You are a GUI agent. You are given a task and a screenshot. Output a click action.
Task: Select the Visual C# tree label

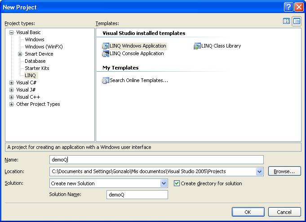pyautogui.click(x=27, y=83)
